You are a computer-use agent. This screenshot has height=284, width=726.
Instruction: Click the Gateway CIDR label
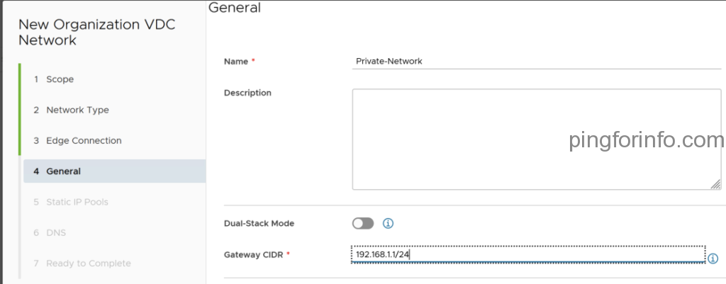254,254
